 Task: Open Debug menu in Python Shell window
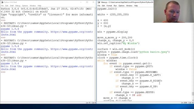(18, 6)
